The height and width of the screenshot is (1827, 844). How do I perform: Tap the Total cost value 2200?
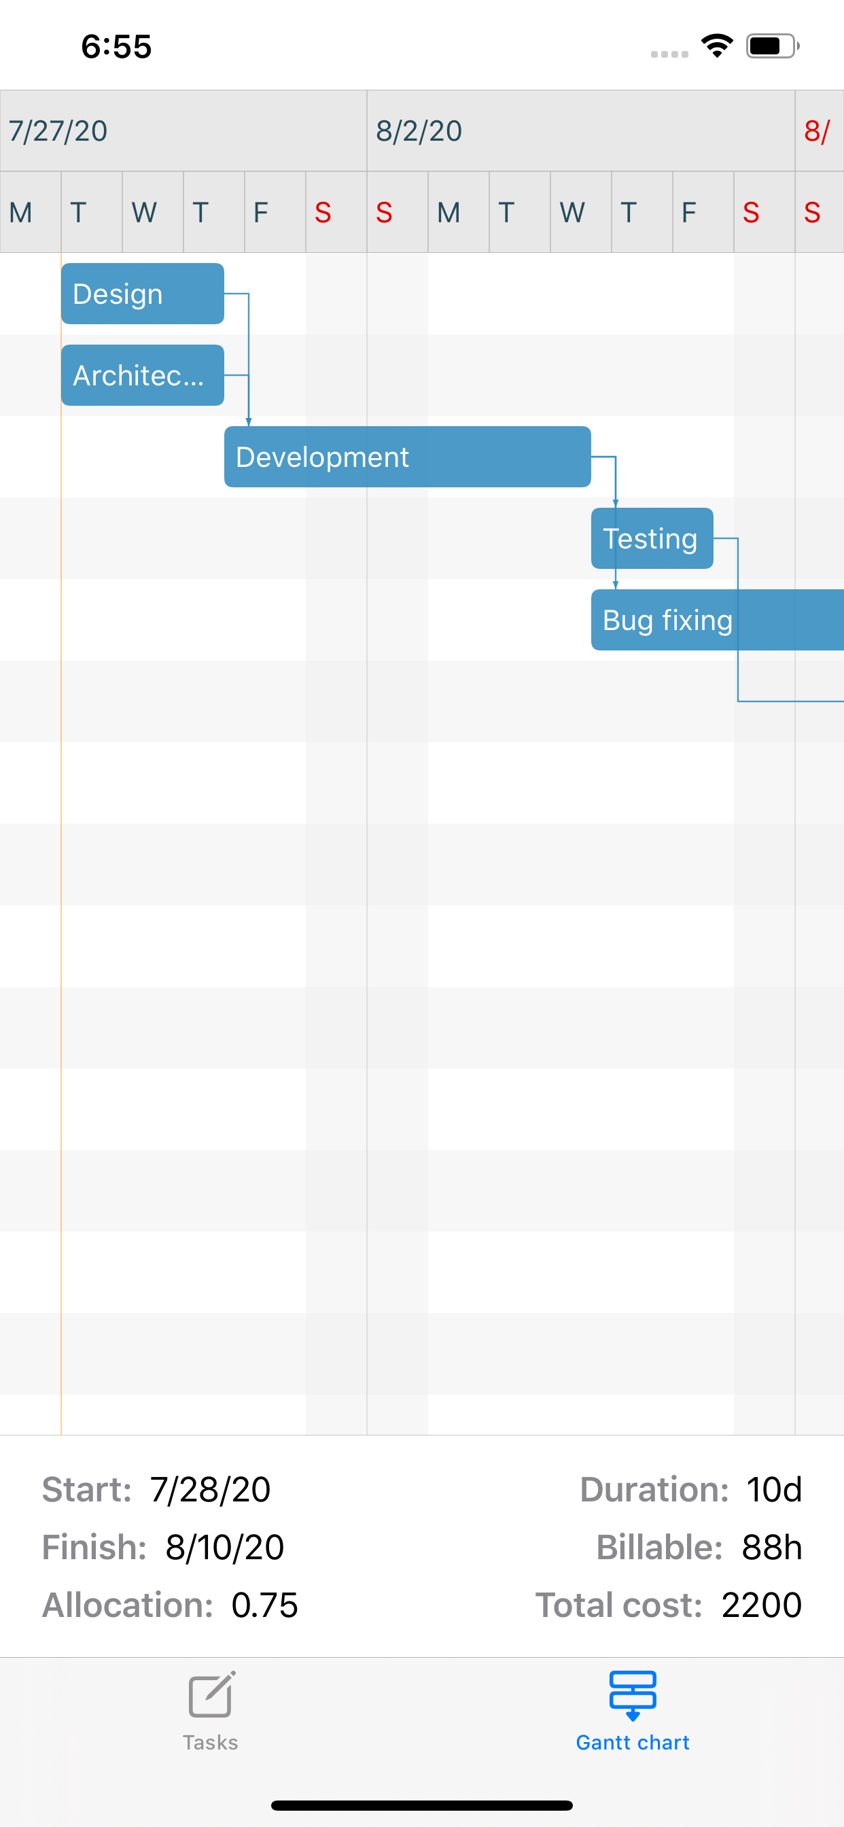(x=760, y=1605)
